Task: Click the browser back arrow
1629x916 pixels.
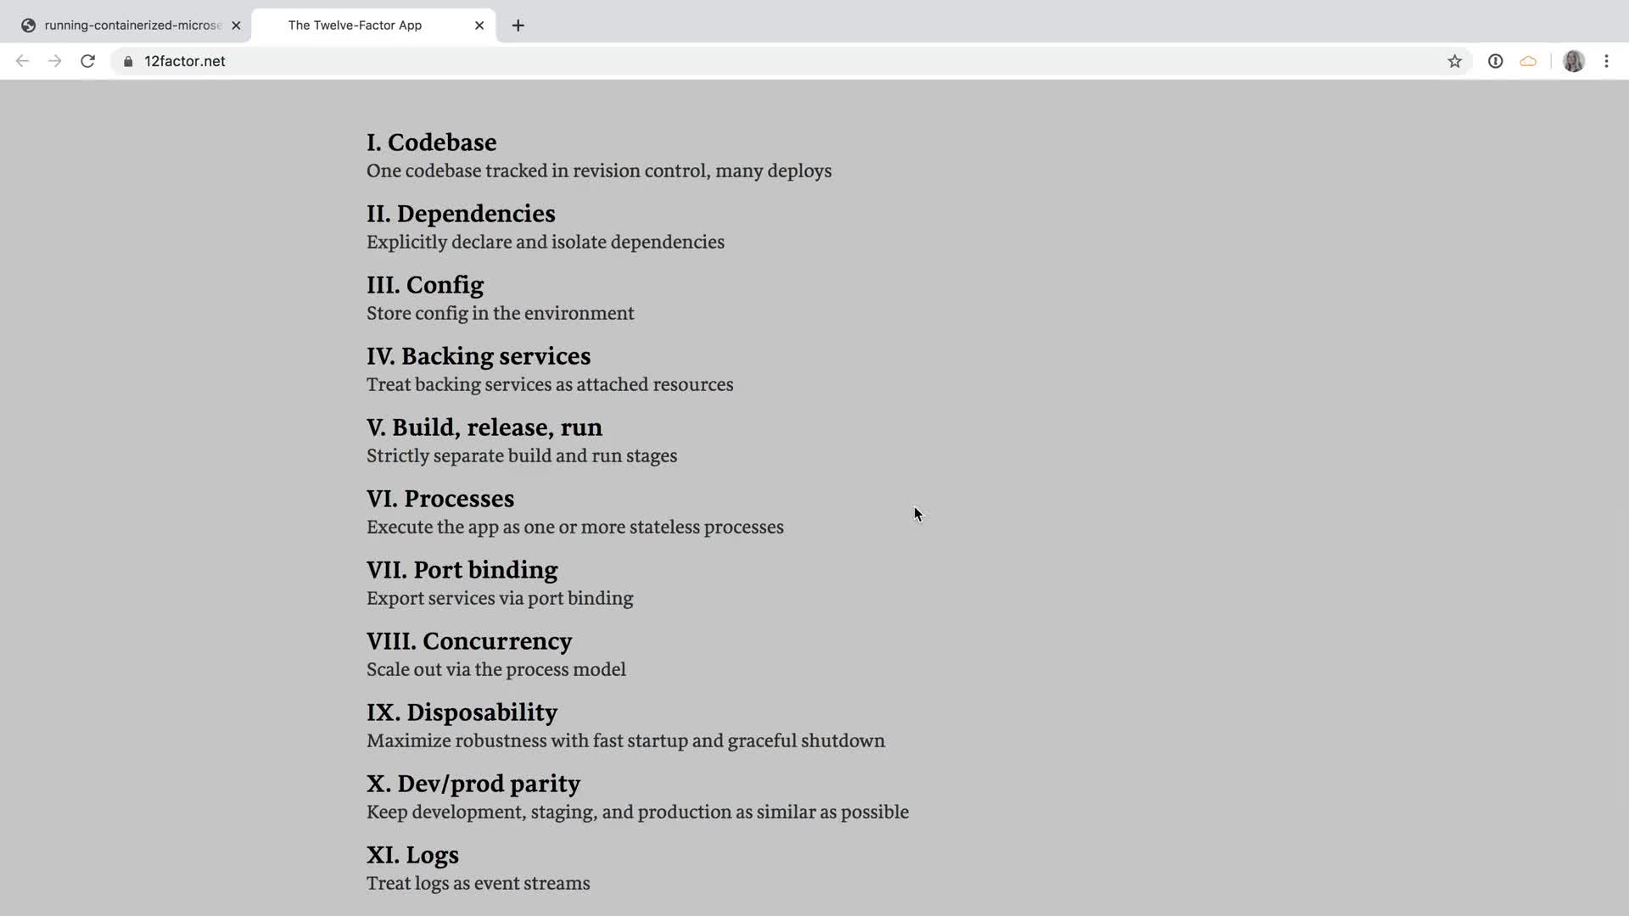Action: point(23,61)
